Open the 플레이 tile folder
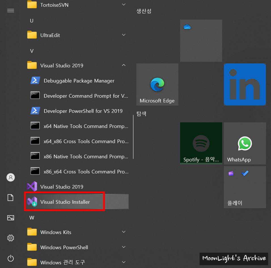Viewport: 271px width, 268px height. point(245,187)
